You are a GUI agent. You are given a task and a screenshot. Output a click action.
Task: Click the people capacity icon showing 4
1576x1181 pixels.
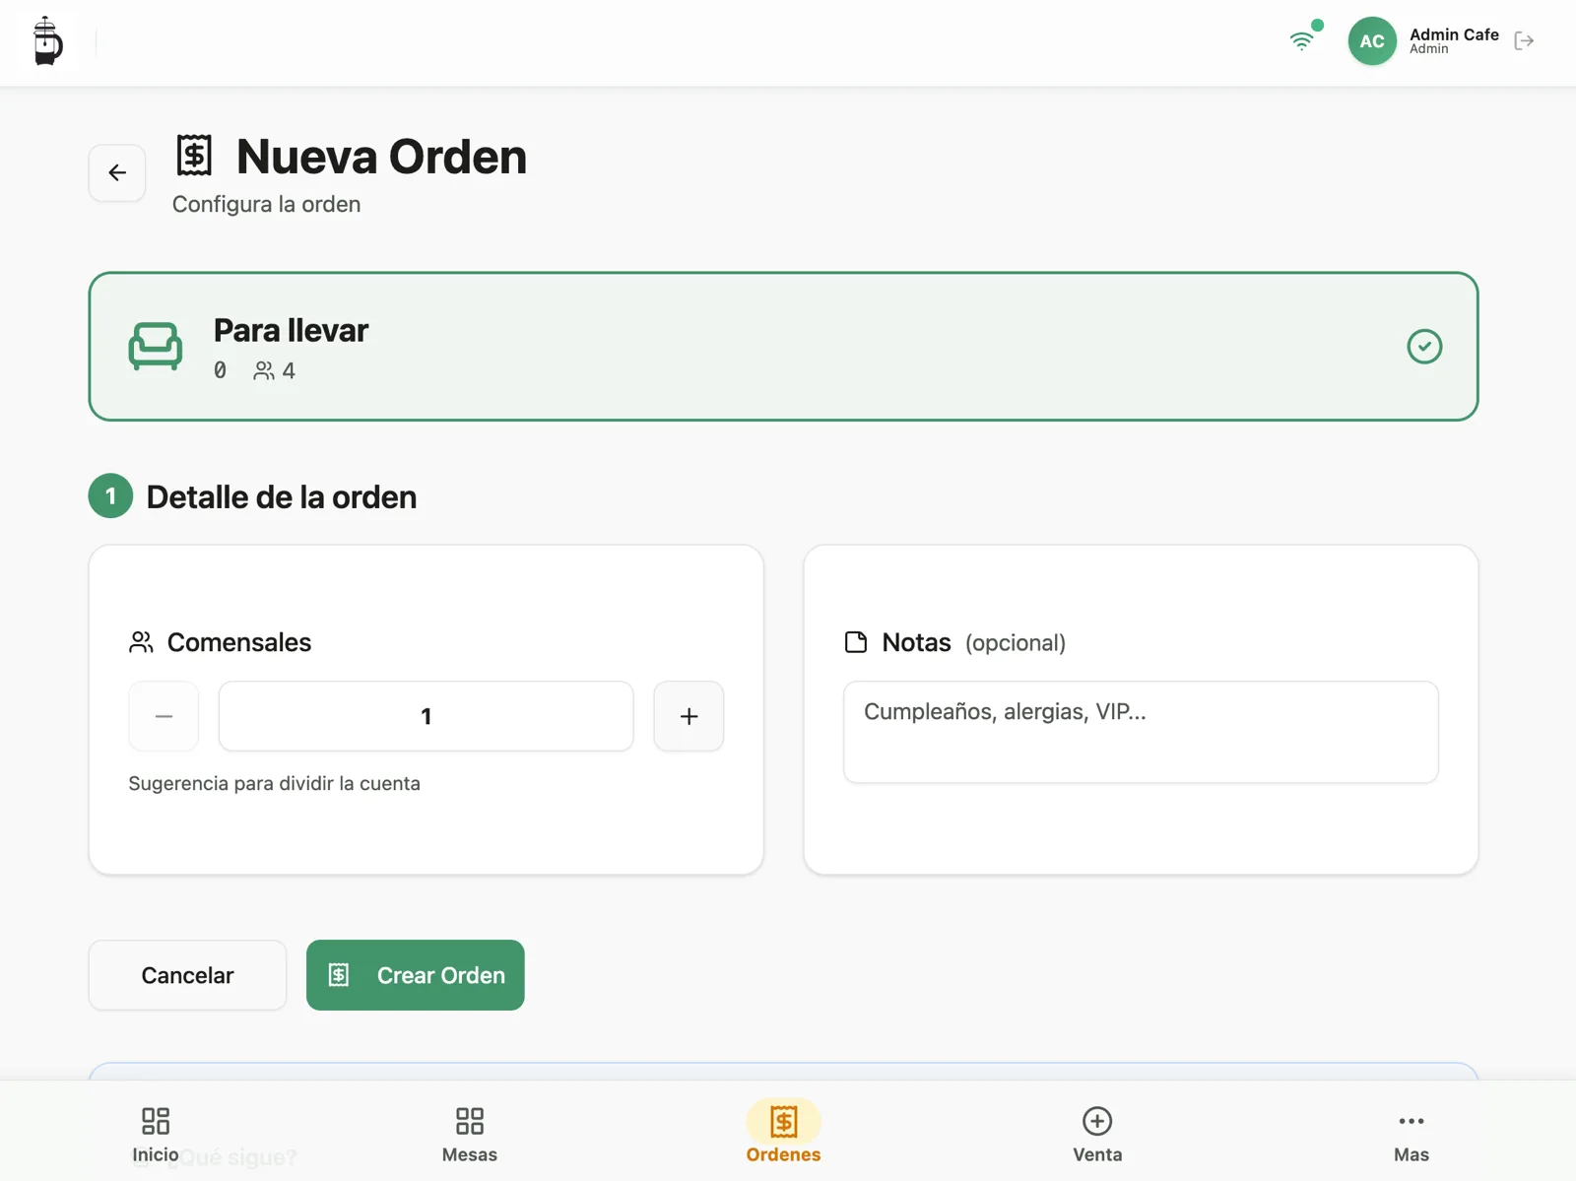pos(264,370)
